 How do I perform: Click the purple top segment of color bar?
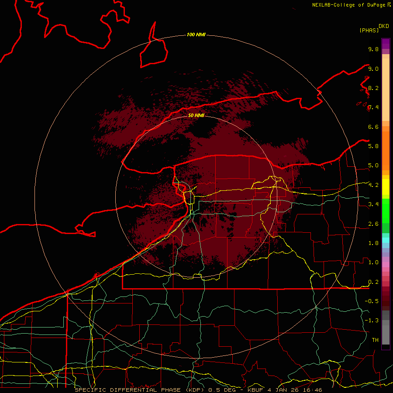(x=386, y=44)
